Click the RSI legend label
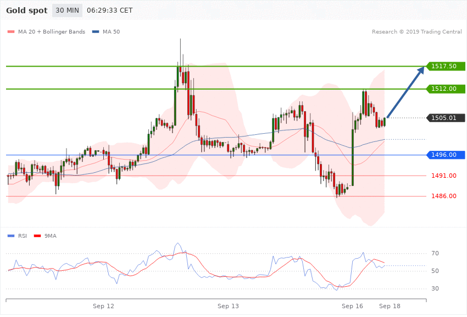This screenshot has height=317, width=467. pyautogui.click(x=23, y=236)
